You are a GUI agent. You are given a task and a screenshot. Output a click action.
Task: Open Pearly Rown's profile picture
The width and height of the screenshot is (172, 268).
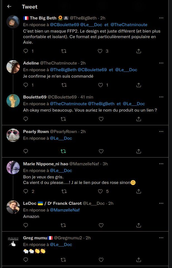click(x=13, y=135)
